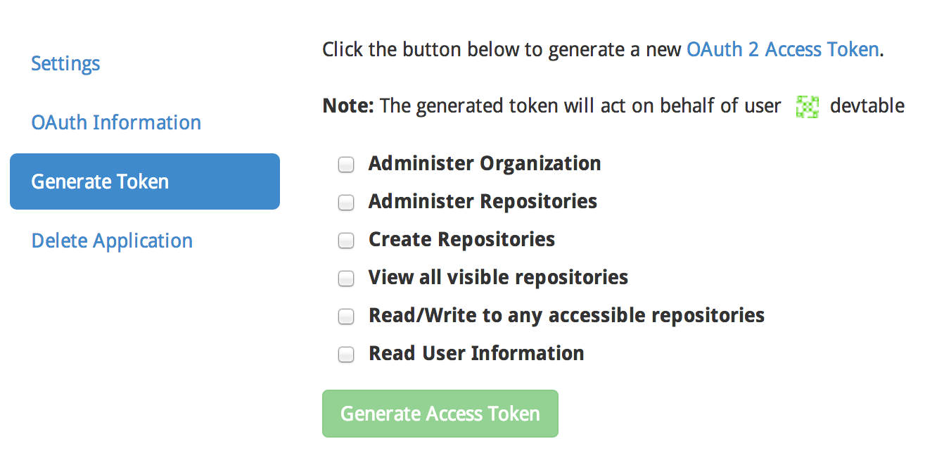This screenshot has height=453, width=944.
Task: Check the Read User Information scope
Action: tap(346, 354)
